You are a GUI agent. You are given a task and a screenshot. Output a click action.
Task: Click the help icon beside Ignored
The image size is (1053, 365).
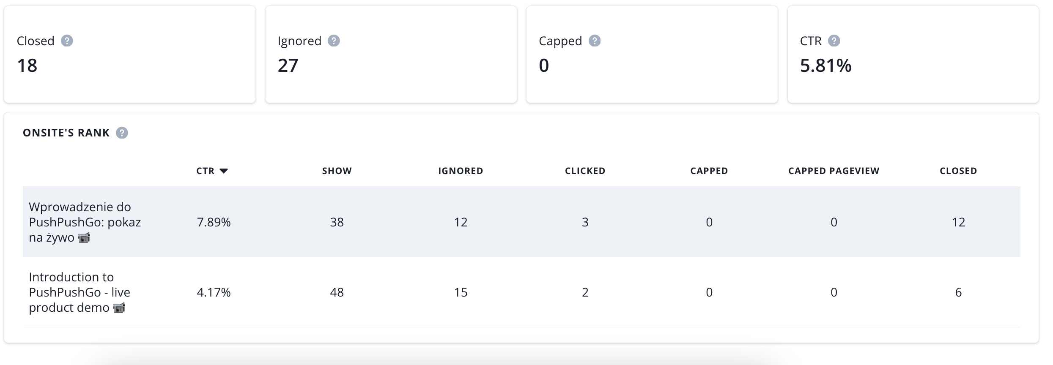334,41
